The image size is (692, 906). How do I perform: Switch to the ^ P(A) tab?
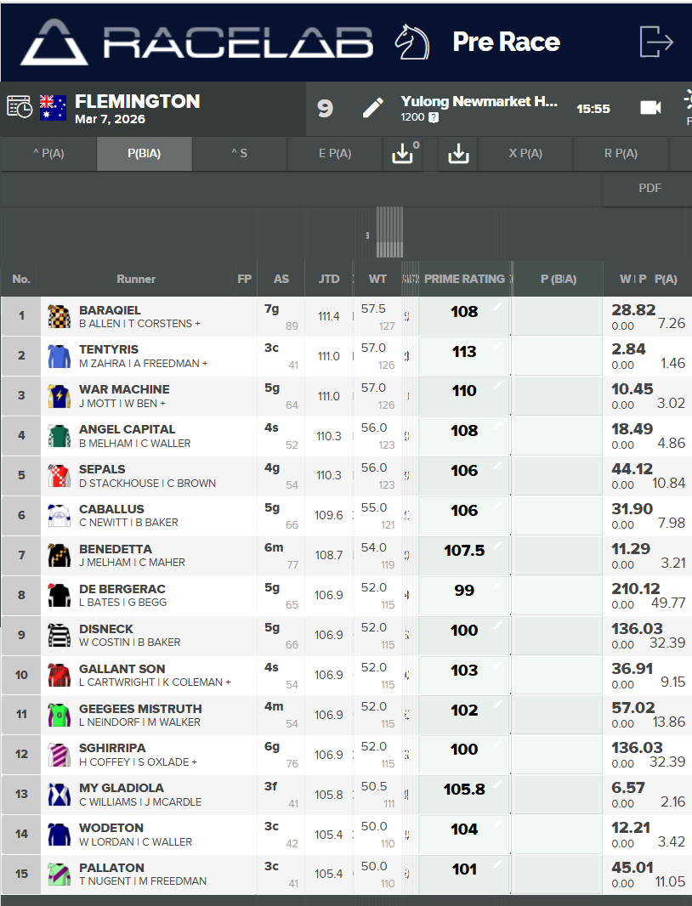(48, 154)
